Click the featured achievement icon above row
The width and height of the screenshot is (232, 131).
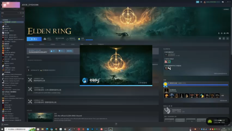(166, 90)
